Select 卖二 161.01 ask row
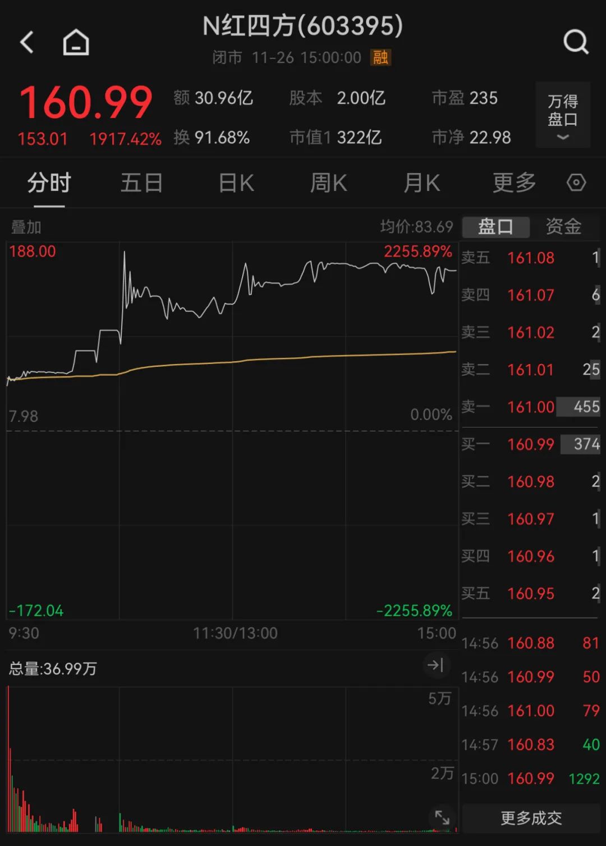The width and height of the screenshot is (606, 846). click(x=530, y=370)
